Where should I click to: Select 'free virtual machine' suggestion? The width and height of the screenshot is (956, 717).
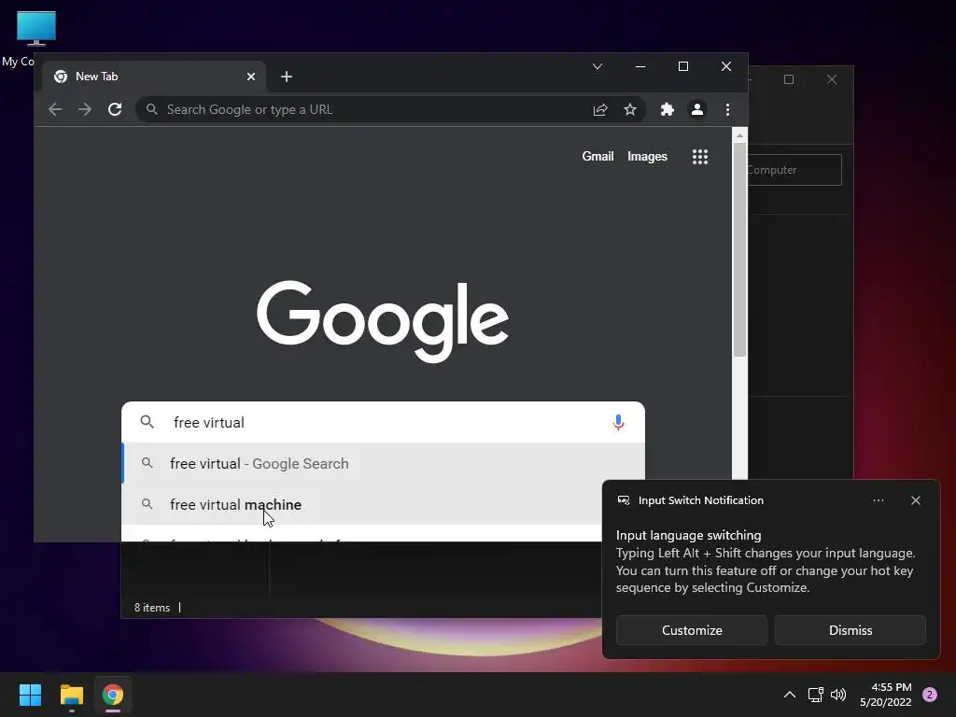361,504
